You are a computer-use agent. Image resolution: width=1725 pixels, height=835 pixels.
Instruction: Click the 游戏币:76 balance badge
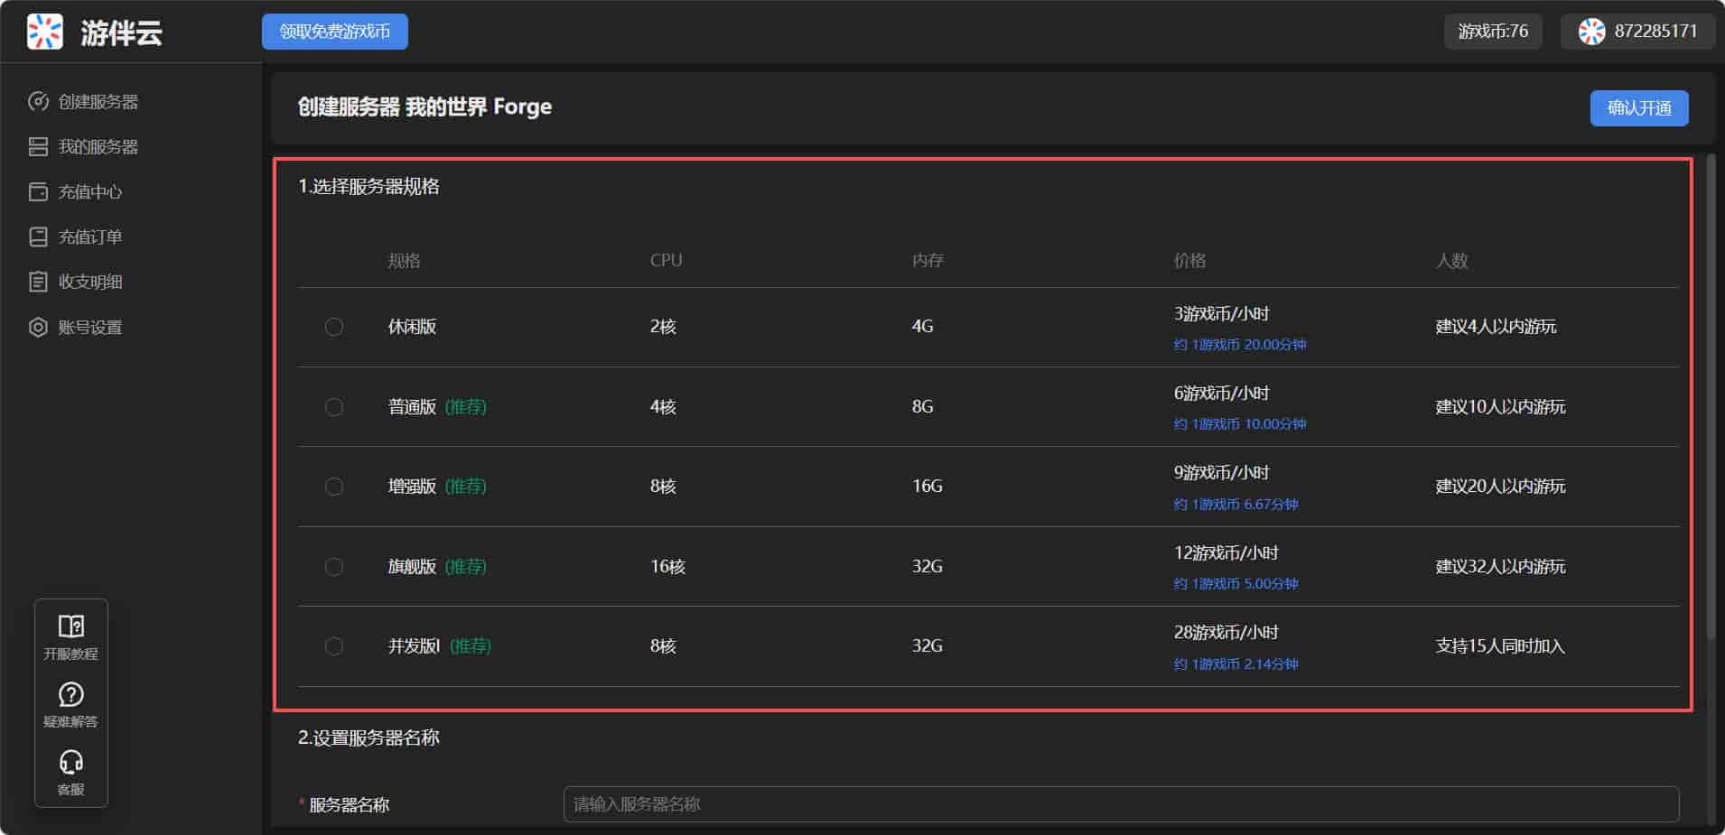(1493, 32)
